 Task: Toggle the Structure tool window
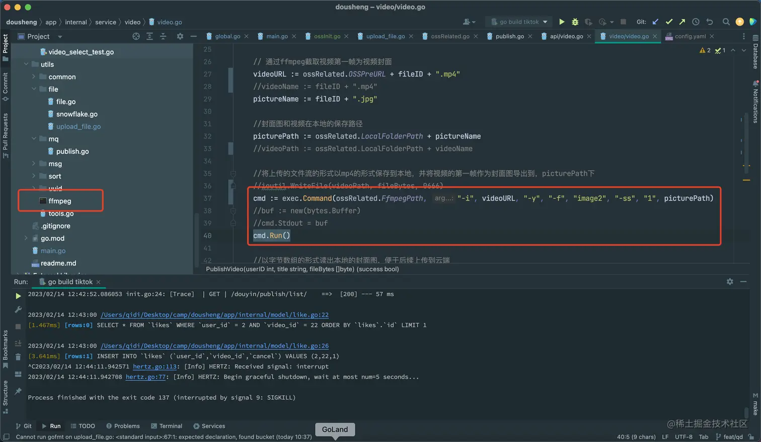tap(6, 397)
